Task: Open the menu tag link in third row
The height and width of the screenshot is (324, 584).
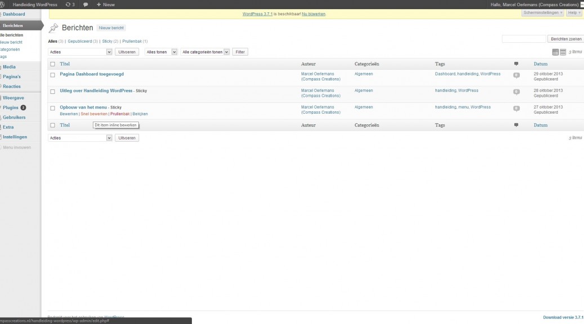Action: pos(464,107)
